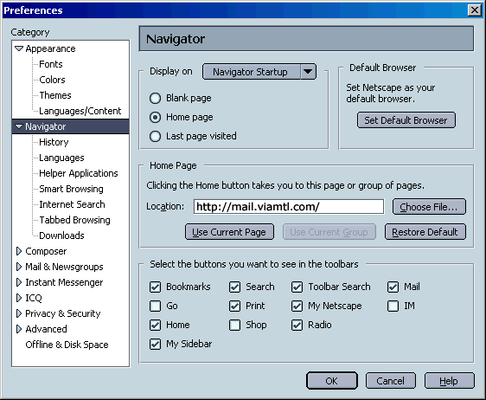
Task: Select the Home page radio option
Action: point(155,117)
